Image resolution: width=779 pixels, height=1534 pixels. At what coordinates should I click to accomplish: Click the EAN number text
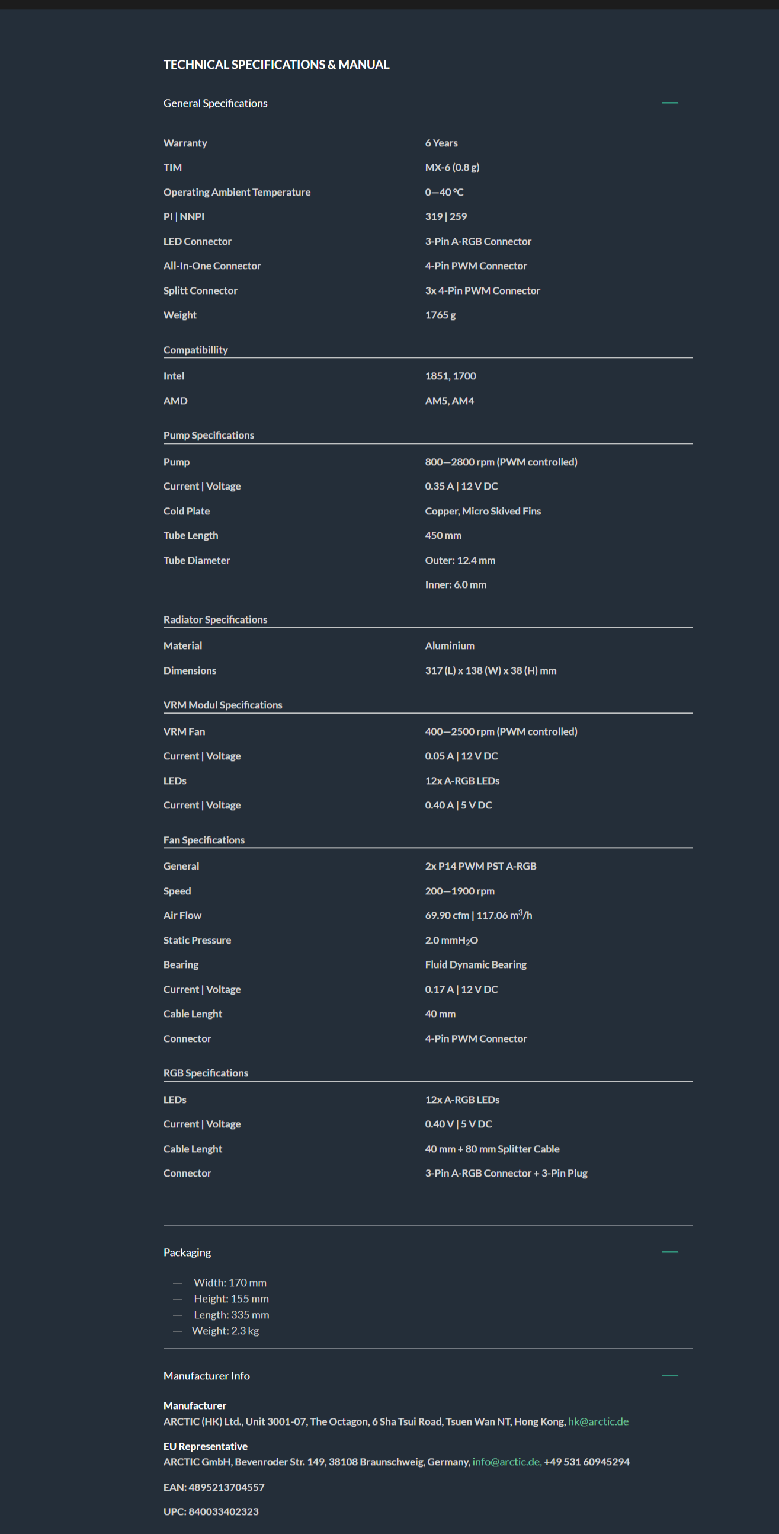coord(214,1487)
